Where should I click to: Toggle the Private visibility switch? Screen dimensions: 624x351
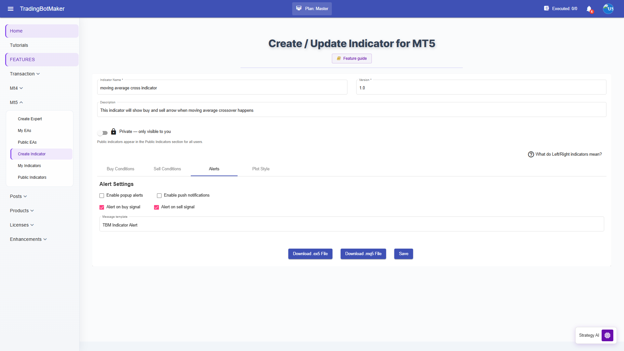[x=102, y=133]
